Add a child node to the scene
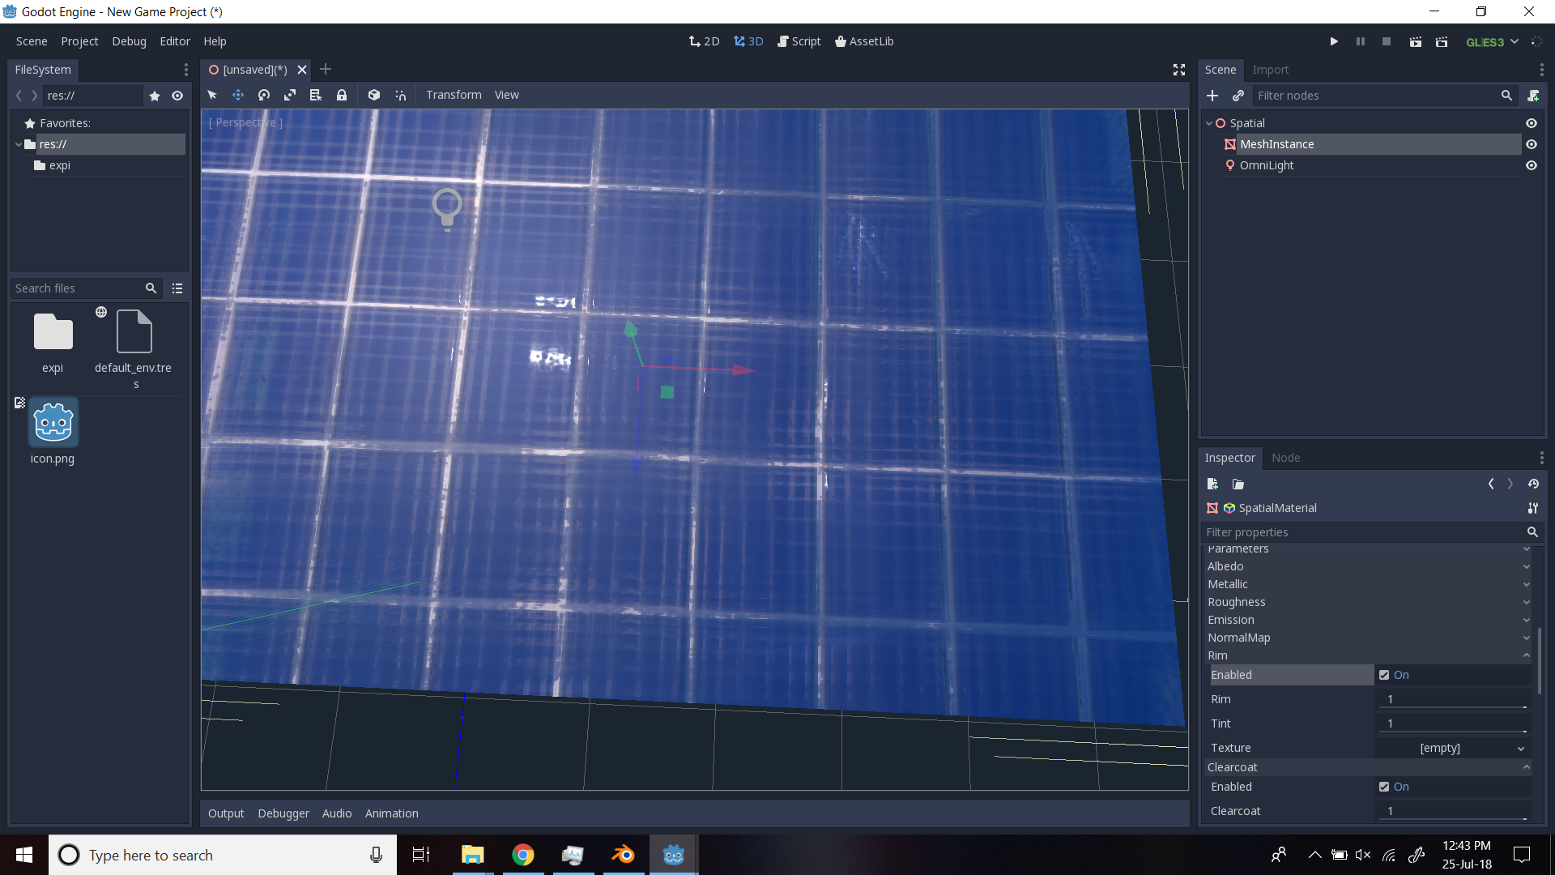This screenshot has height=875, width=1555. click(1212, 96)
